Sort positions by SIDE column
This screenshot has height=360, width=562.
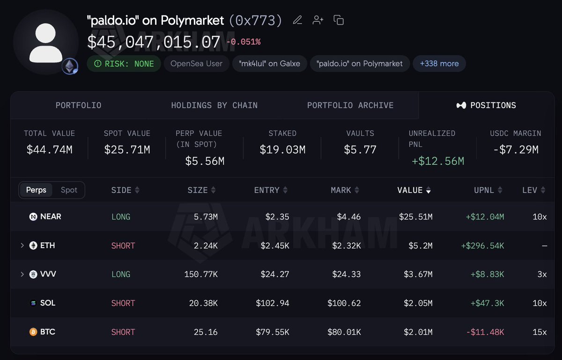point(125,190)
